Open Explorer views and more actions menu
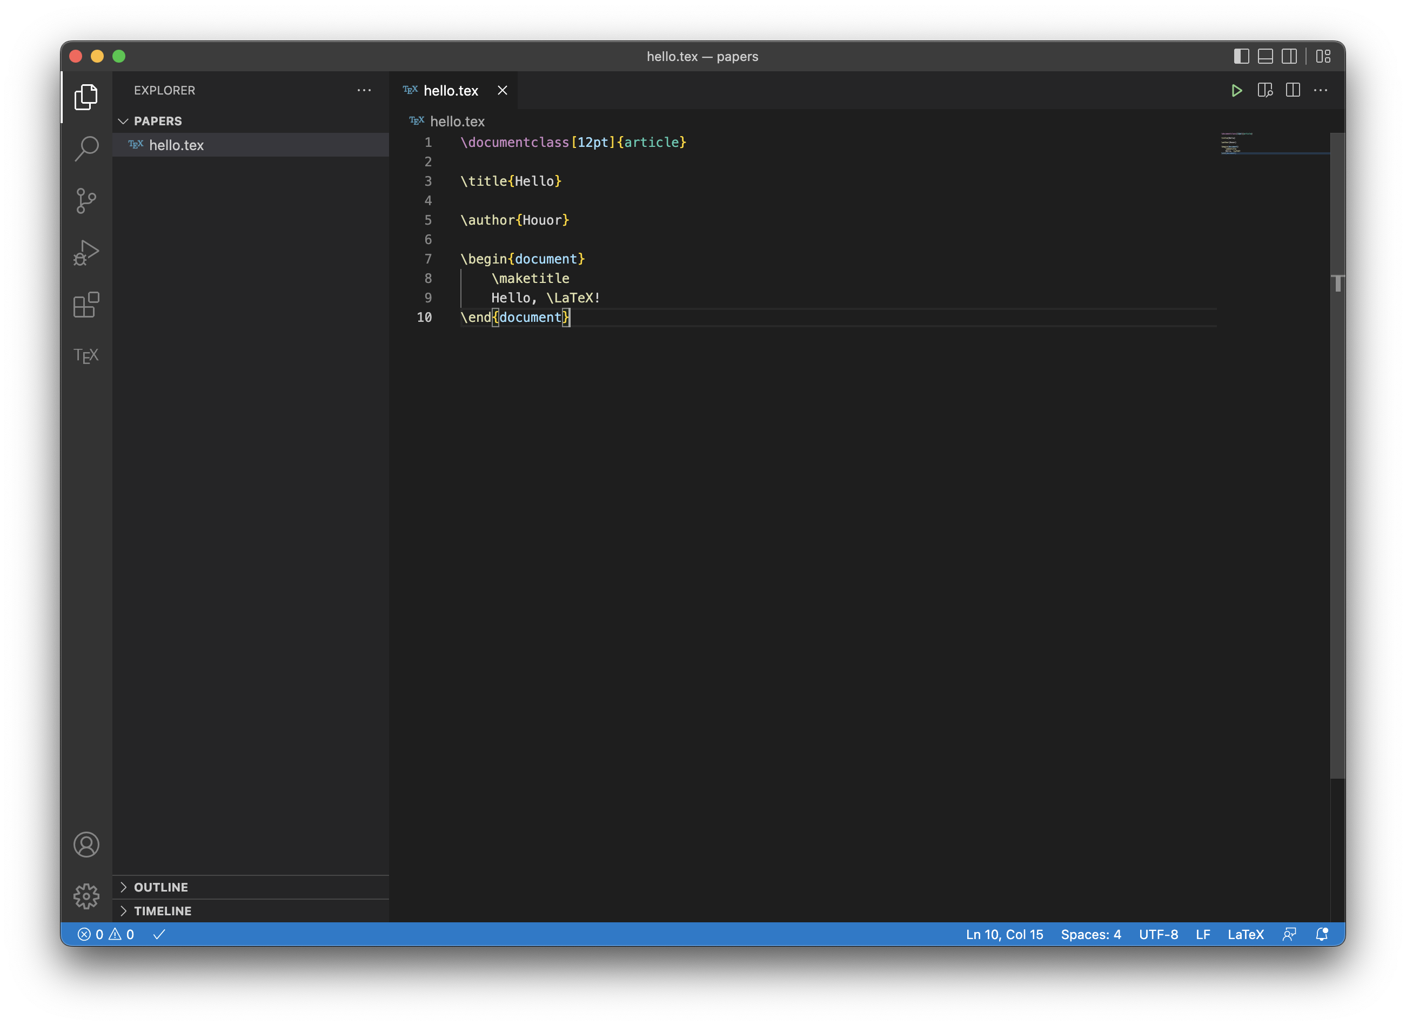 pos(364,91)
